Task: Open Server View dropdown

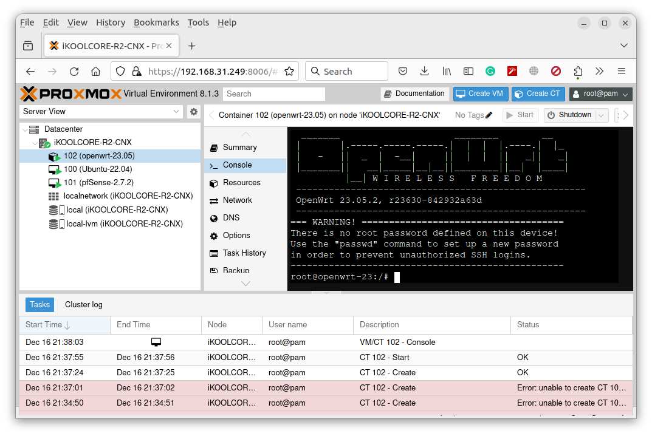Action: pos(101,111)
